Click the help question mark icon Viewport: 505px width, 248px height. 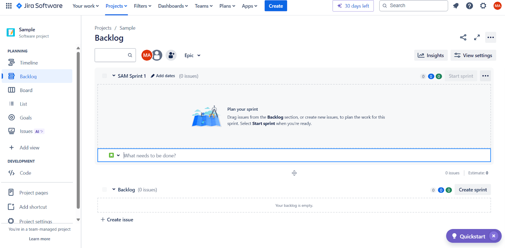pos(469,6)
